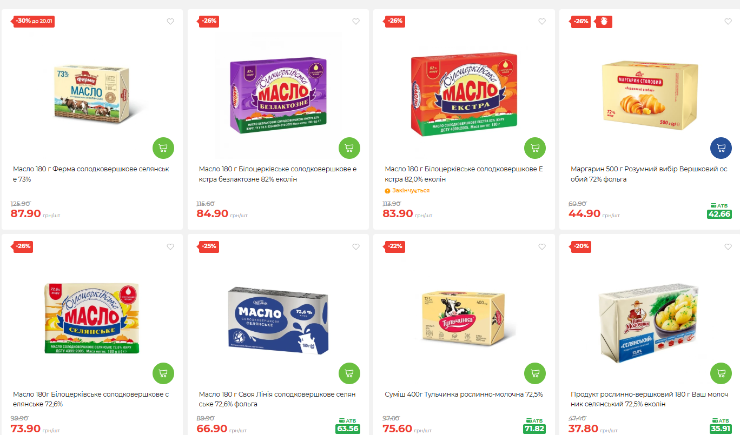The width and height of the screenshot is (740, 435).
Task: Open Маргарин 500 г Розумний вибір title link
Action: click(649, 174)
